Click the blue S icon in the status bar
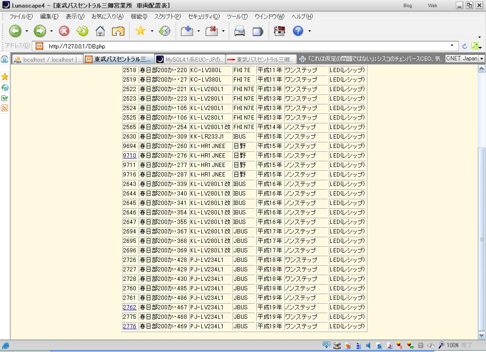 pos(379,345)
